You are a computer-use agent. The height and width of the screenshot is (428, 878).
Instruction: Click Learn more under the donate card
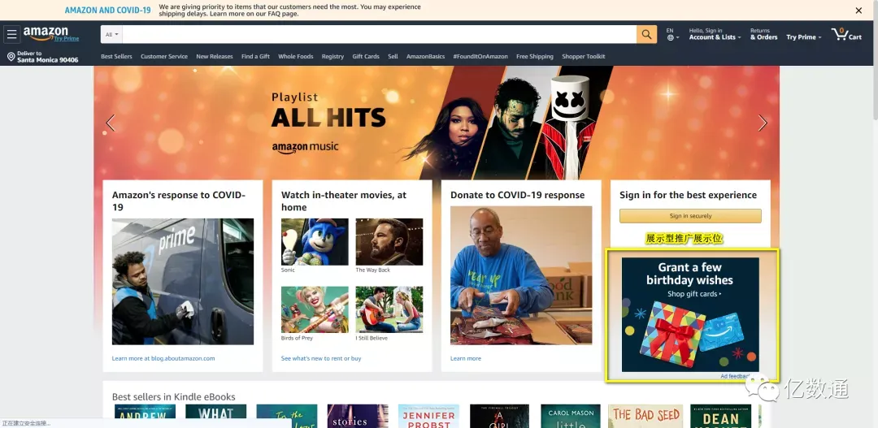pos(465,359)
